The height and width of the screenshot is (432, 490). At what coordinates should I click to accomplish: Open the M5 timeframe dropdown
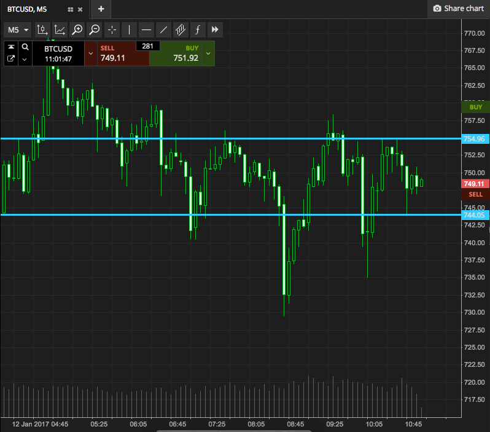(18, 29)
